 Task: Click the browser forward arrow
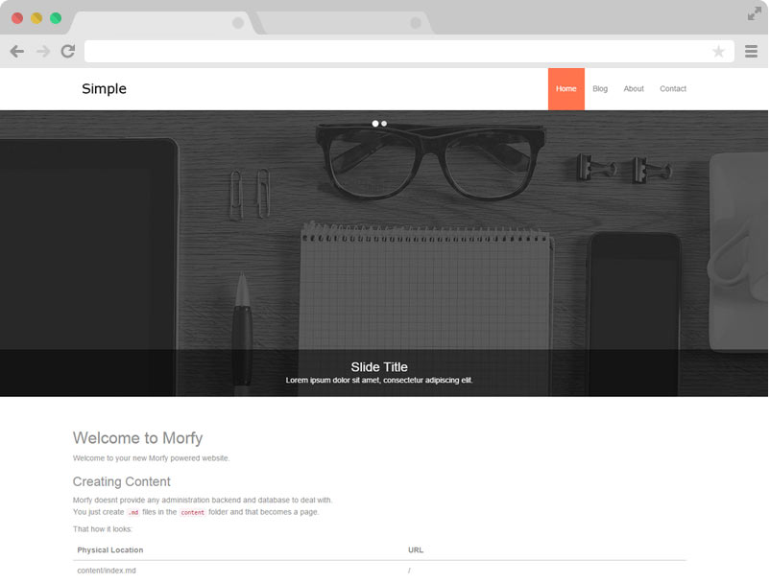click(x=43, y=51)
